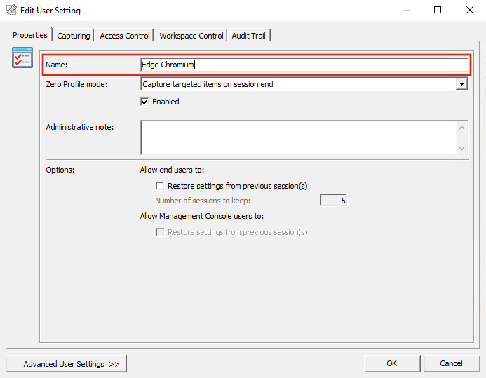This screenshot has height=378, width=486.
Task: Expand Advanced User Settings
Action: coord(66,364)
